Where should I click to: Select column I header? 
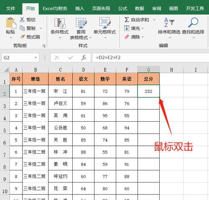[196, 70]
